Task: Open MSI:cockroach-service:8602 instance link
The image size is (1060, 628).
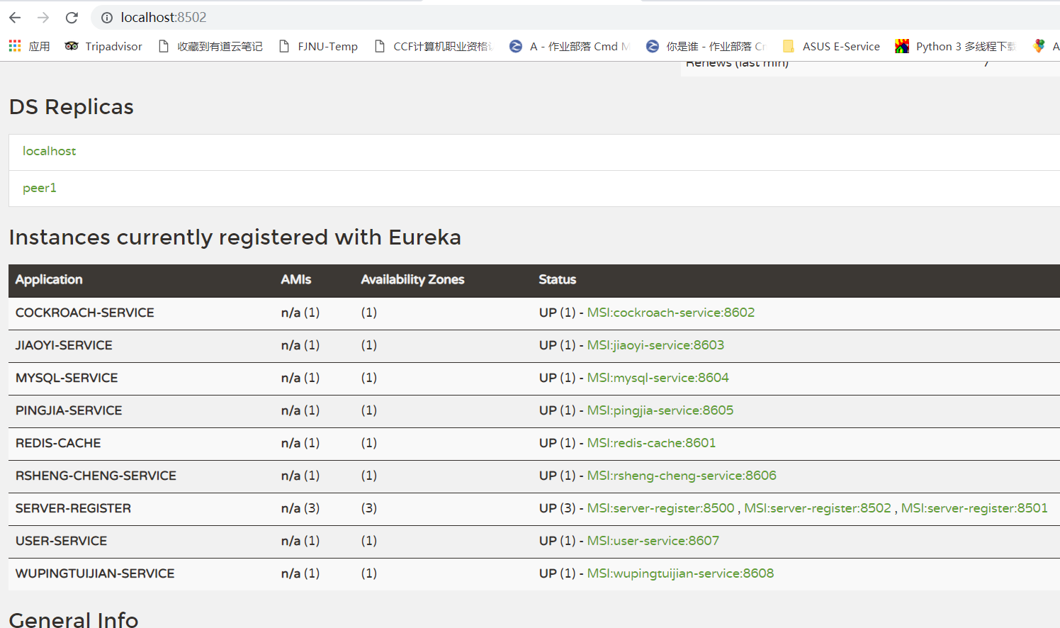Action: pos(671,313)
